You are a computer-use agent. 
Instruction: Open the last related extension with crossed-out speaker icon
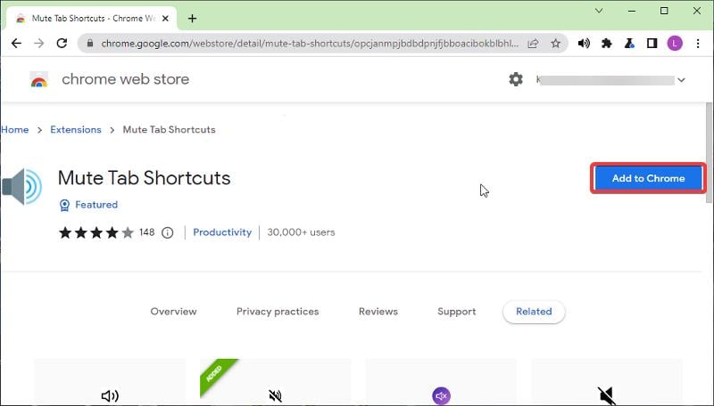pyautogui.click(x=607, y=382)
